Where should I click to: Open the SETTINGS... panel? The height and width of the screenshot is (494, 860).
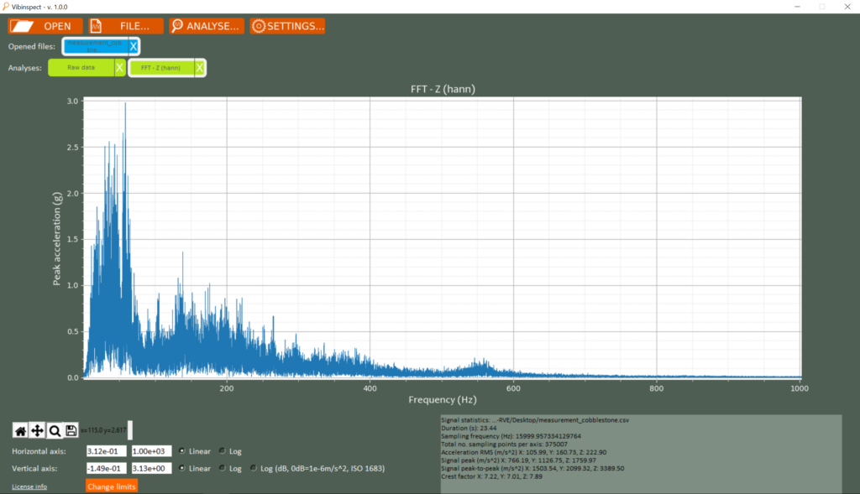[287, 25]
